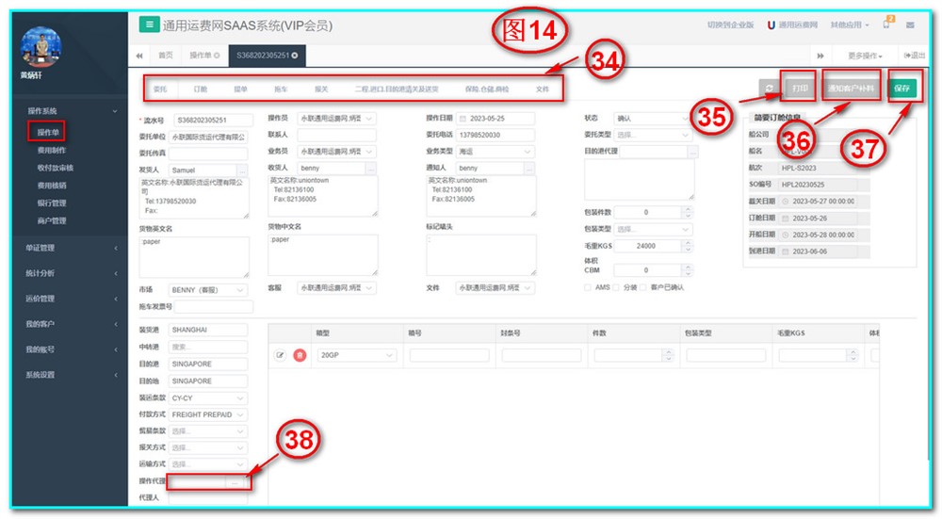Open the notification icon with orange badge
The height and width of the screenshot is (519, 942).
(886, 25)
